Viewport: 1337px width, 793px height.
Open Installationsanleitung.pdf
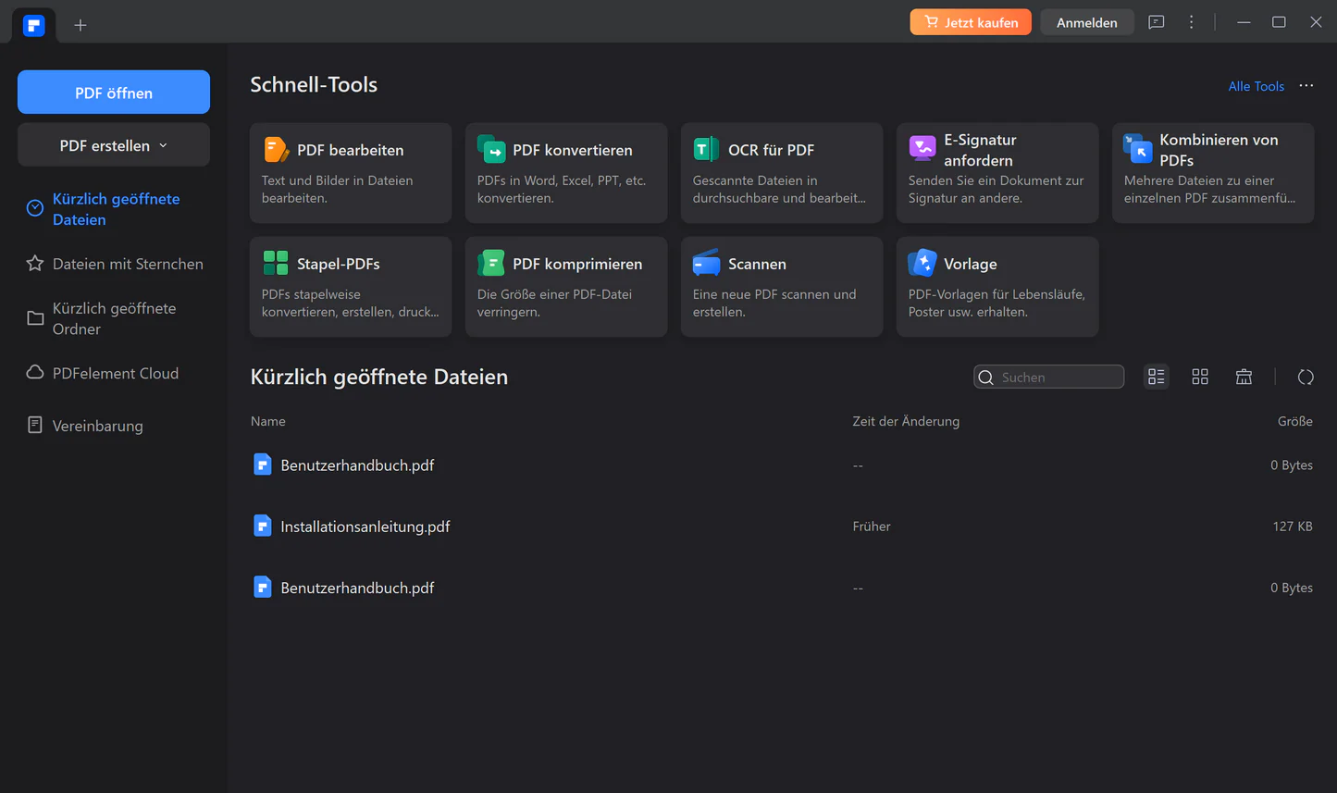pyautogui.click(x=782, y=526)
